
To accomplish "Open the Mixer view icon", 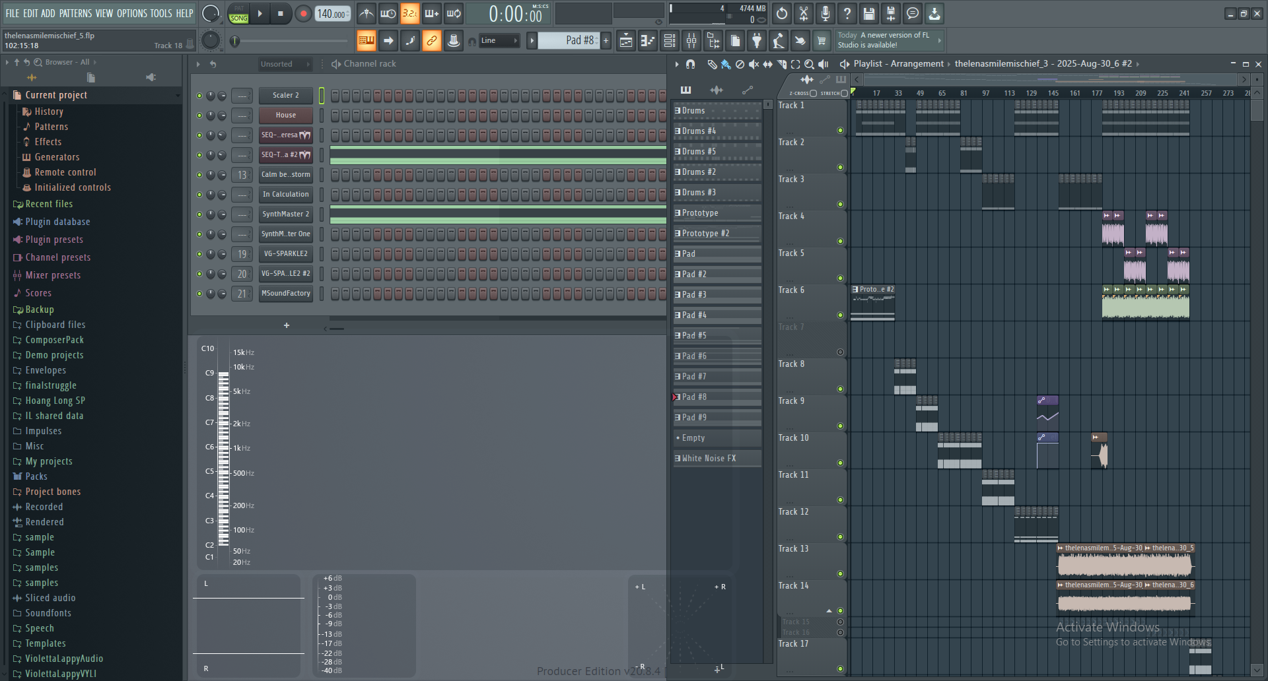I will point(691,41).
